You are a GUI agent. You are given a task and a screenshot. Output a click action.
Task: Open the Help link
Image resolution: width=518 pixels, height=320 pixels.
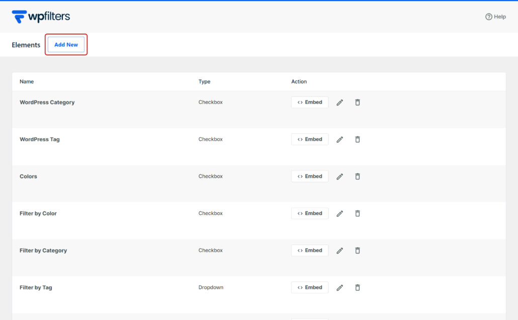495,17
